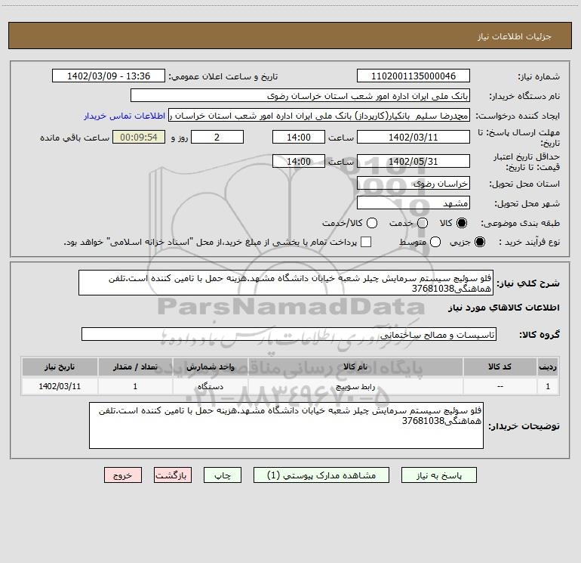Screen dimensions: 581x563
Task: Check the اسناد خزانه اسلامی payment checkbox
Action: click(x=366, y=242)
